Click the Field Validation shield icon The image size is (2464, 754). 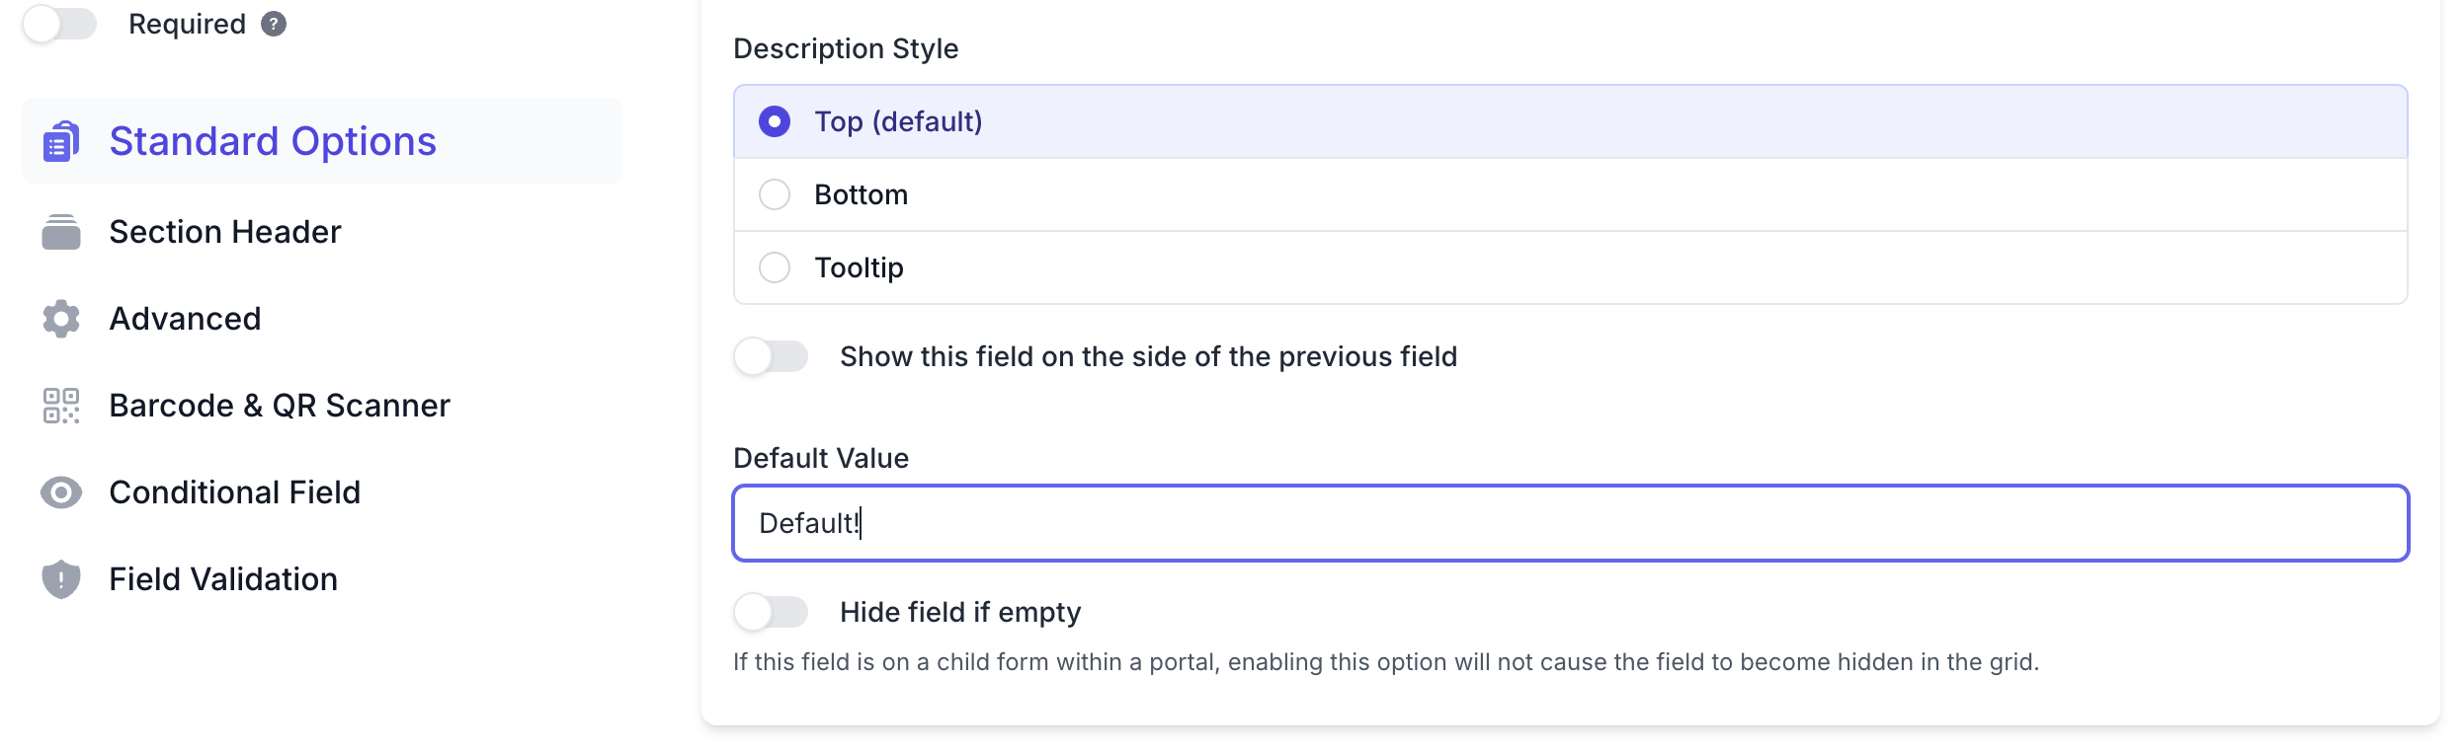pos(61,579)
